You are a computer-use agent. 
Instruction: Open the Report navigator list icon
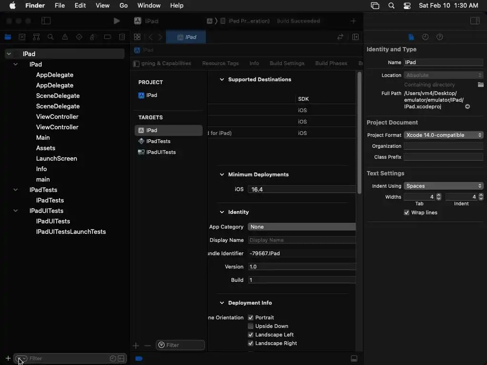coord(122,37)
